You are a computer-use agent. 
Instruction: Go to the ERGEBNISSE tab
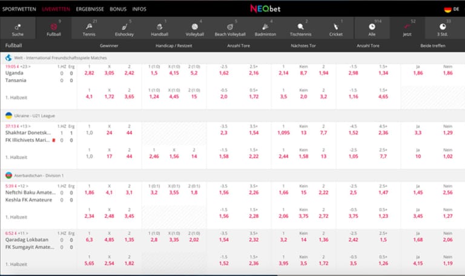pyautogui.click(x=89, y=10)
